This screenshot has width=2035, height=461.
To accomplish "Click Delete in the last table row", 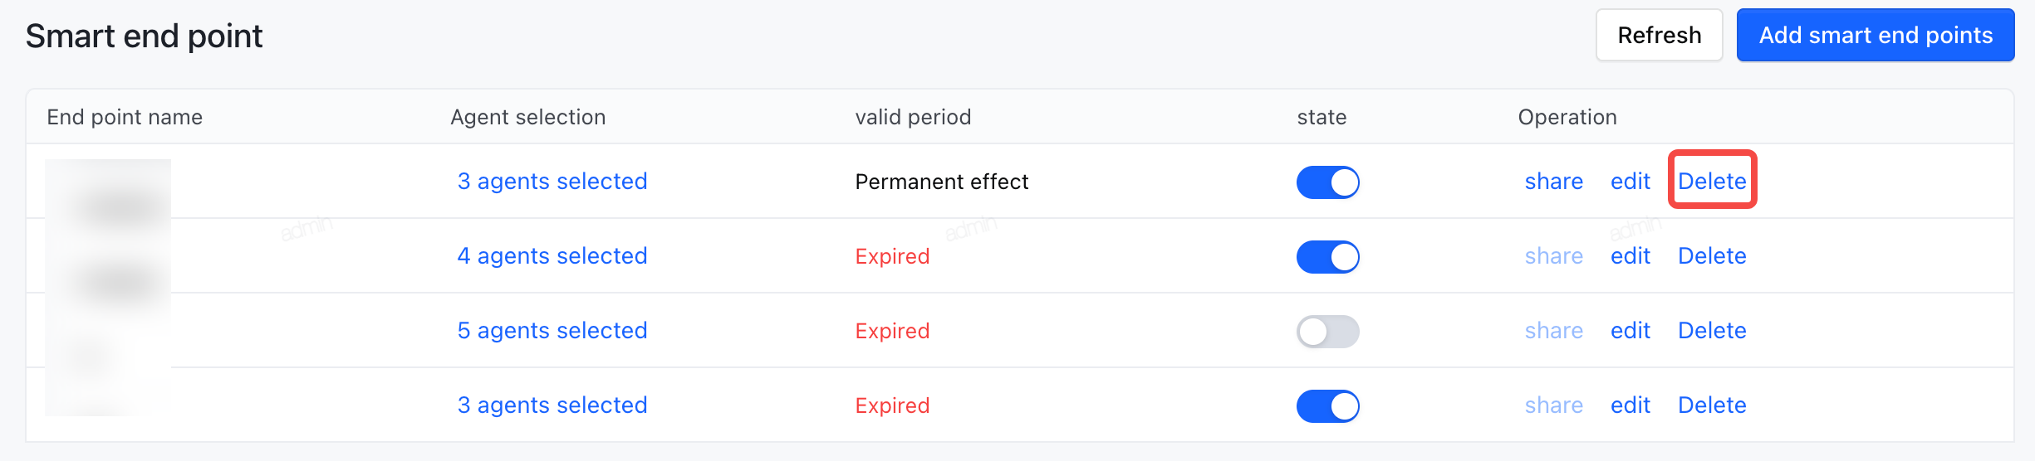I will point(1712,405).
